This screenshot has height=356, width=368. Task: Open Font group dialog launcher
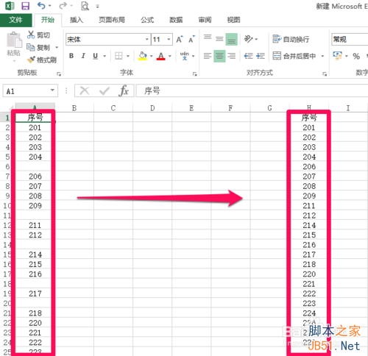[195, 74]
